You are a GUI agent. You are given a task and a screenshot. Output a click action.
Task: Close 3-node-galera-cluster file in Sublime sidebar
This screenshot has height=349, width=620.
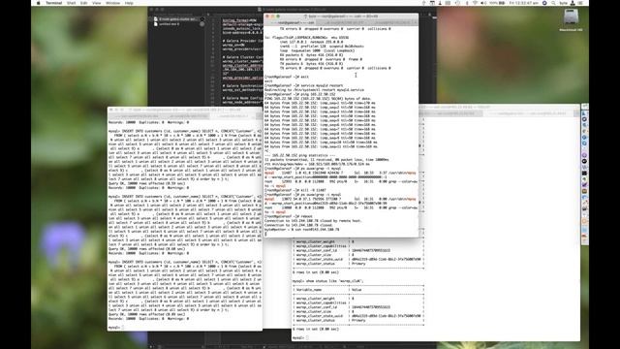coord(202,19)
